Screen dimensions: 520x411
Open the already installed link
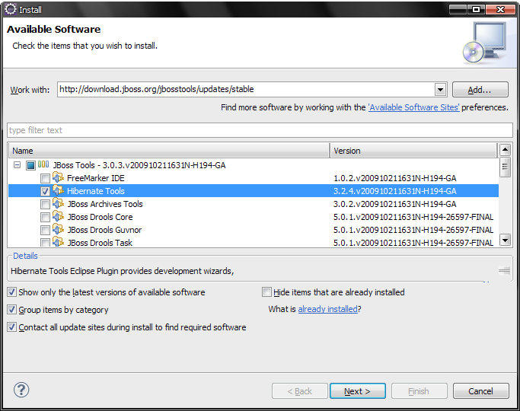(x=327, y=309)
